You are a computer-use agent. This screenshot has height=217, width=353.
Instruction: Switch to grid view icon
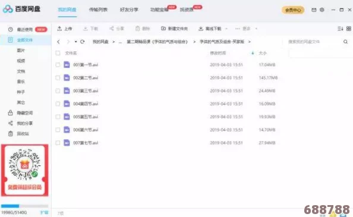[349, 29]
